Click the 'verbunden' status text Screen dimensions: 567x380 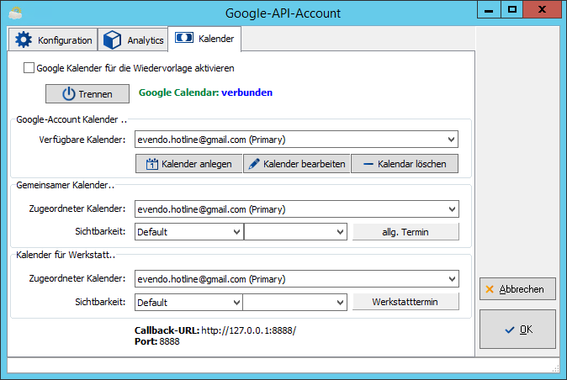pos(247,92)
